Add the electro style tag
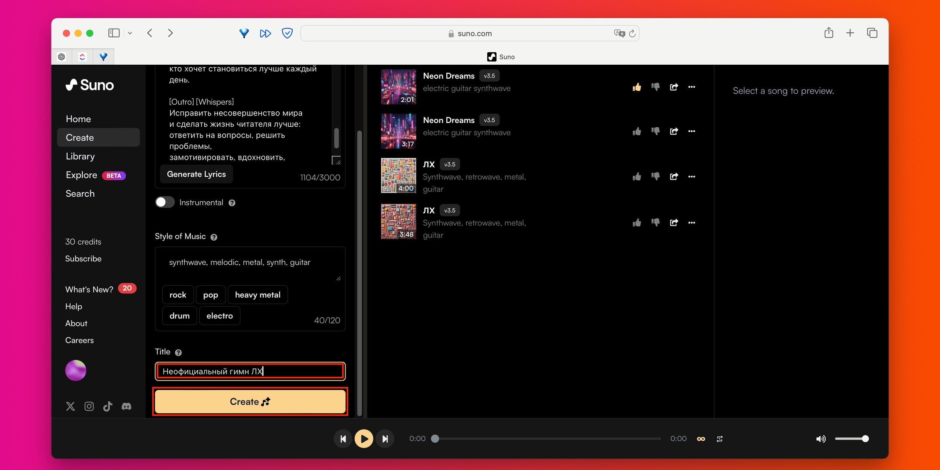 tap(220, 316)
